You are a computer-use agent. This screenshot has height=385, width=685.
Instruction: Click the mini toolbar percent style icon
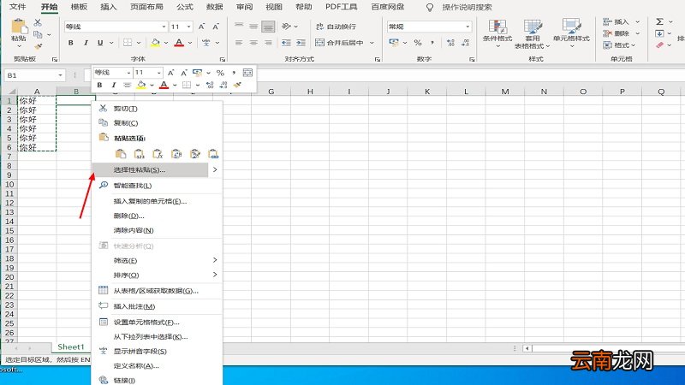click(x=220, y=73)
